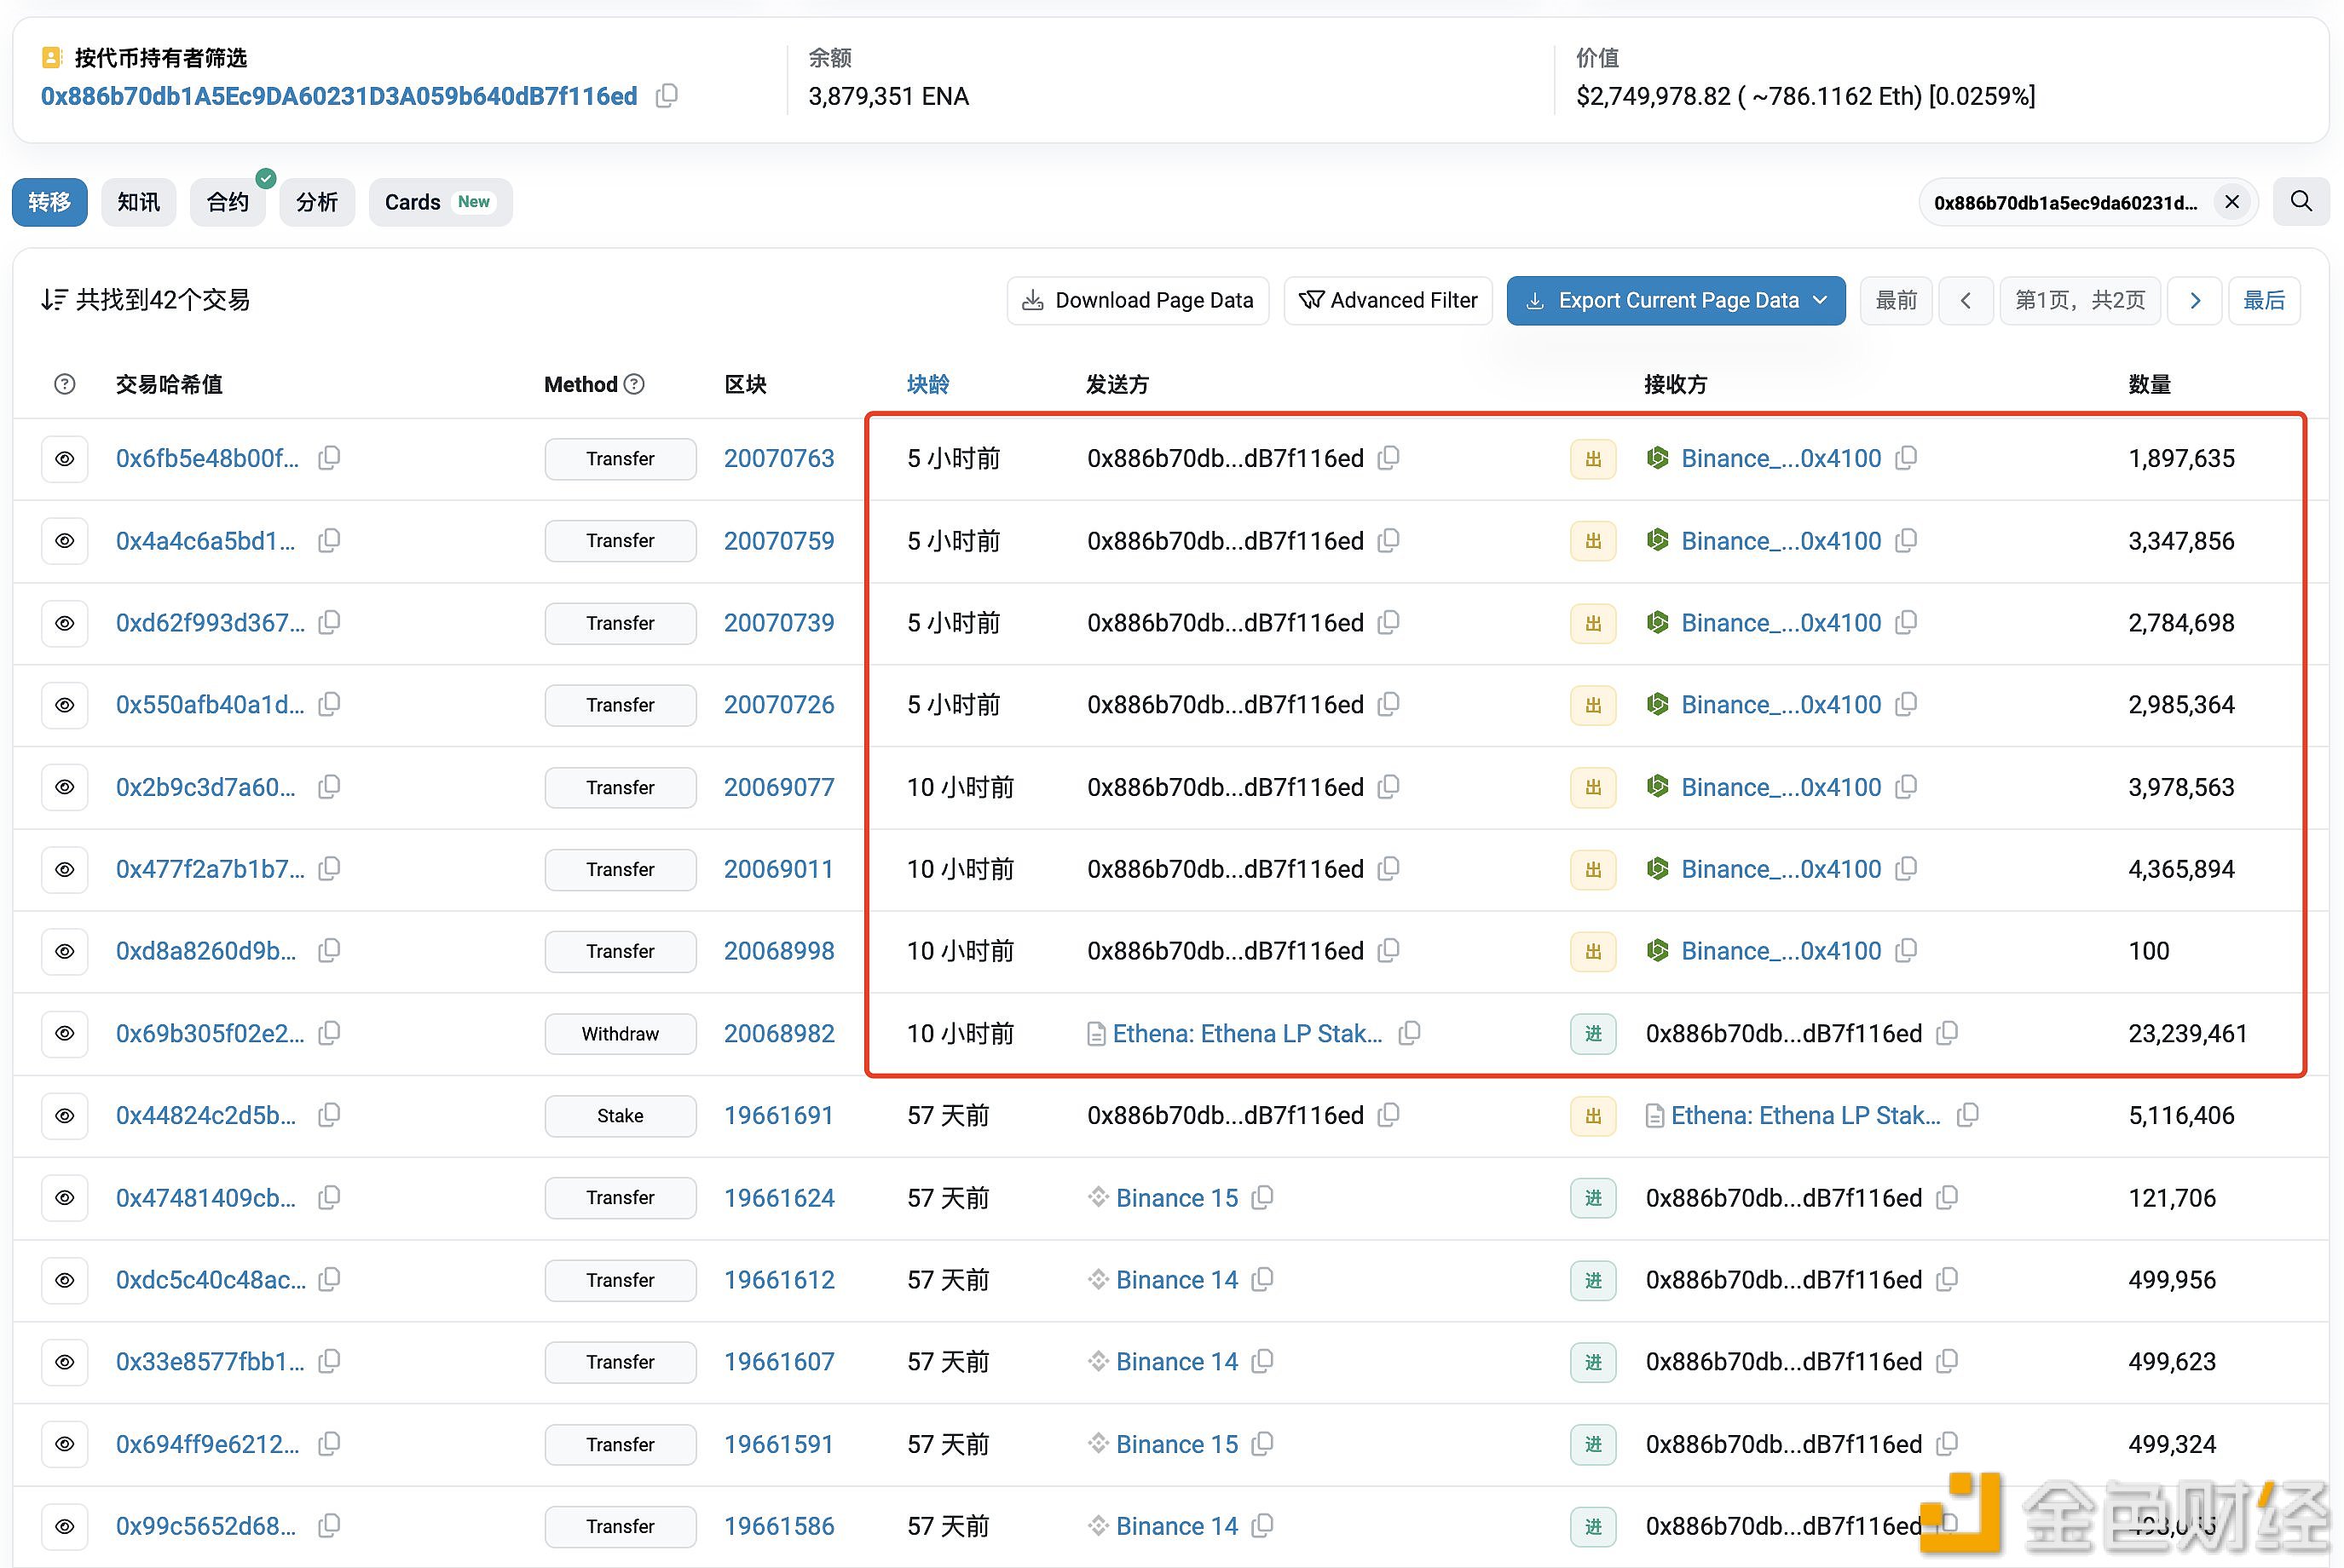Jump to first page 最前 button
The height and width of the screenshot is (1568, 2344).
1896,300
